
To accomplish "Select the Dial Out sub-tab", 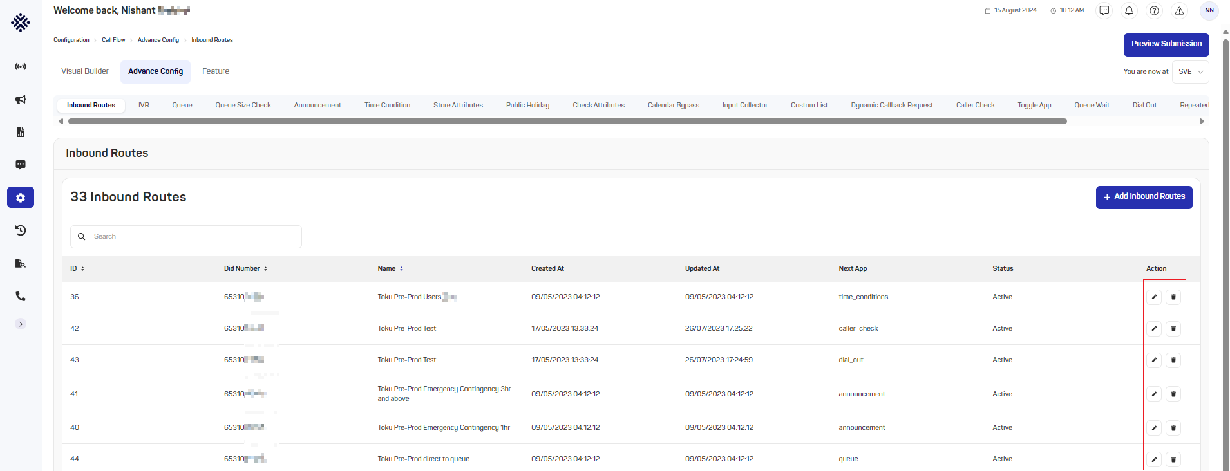I will coord(1144,105).
